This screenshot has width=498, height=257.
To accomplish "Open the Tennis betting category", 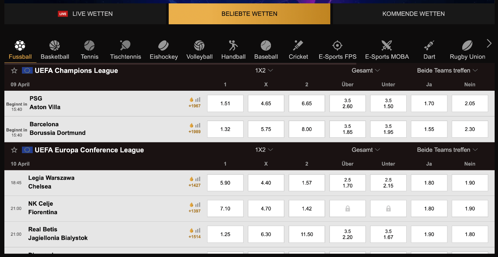I will (89, 48).
